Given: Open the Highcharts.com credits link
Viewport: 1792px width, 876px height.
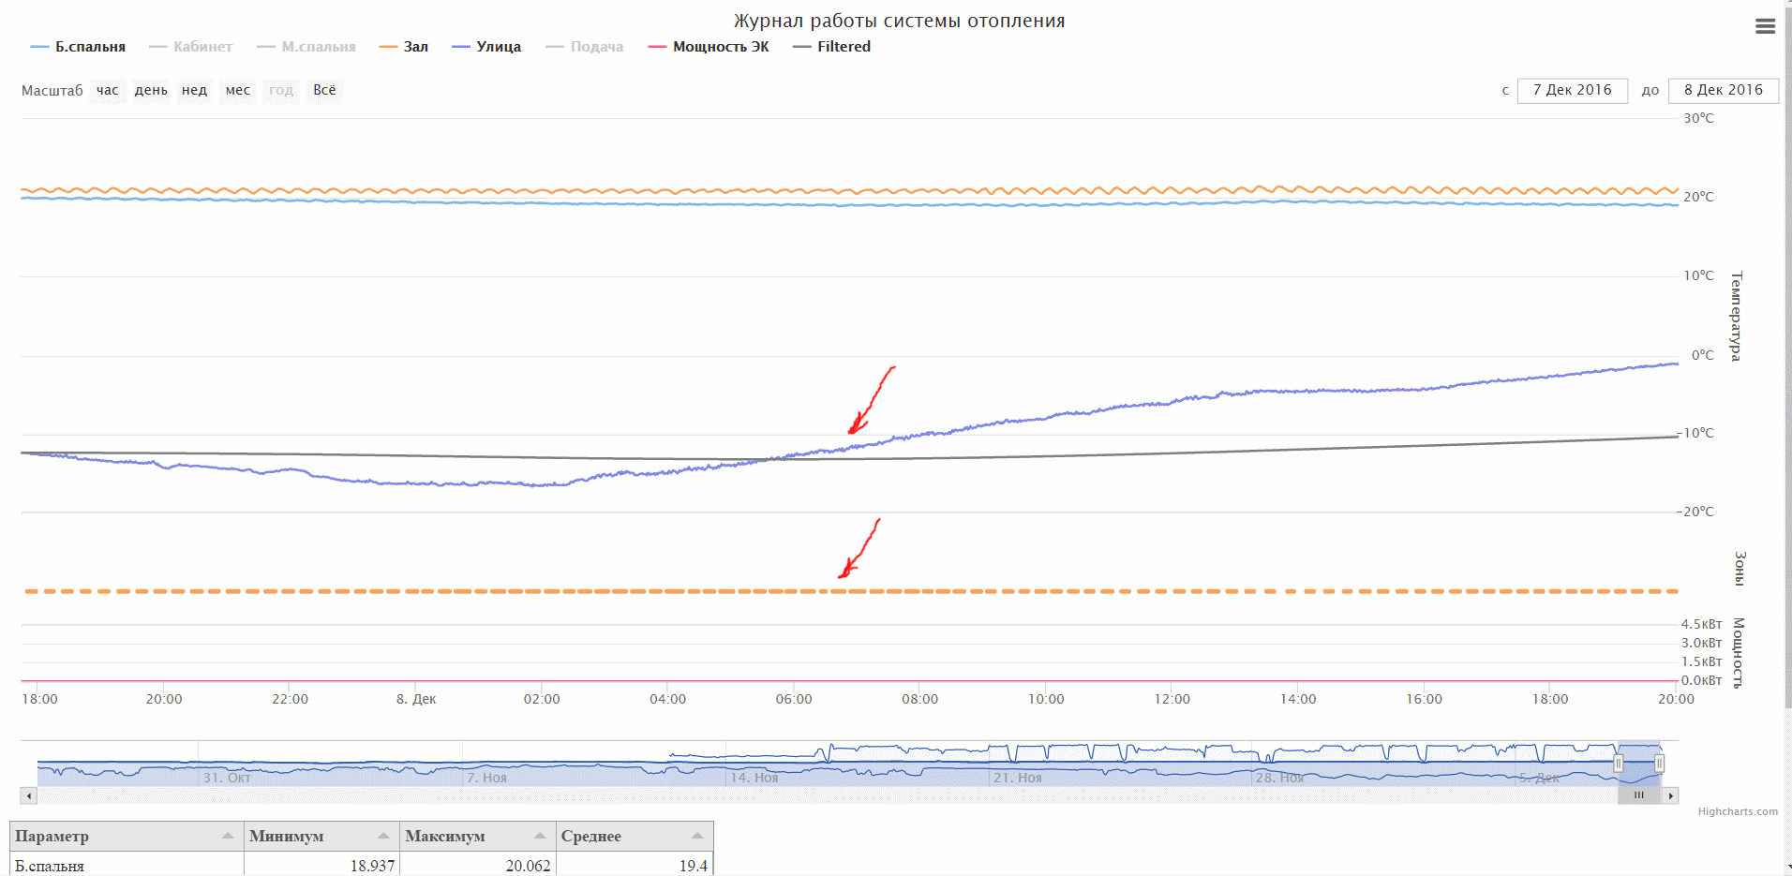Looking at the screenshot, I should 1738,811.
